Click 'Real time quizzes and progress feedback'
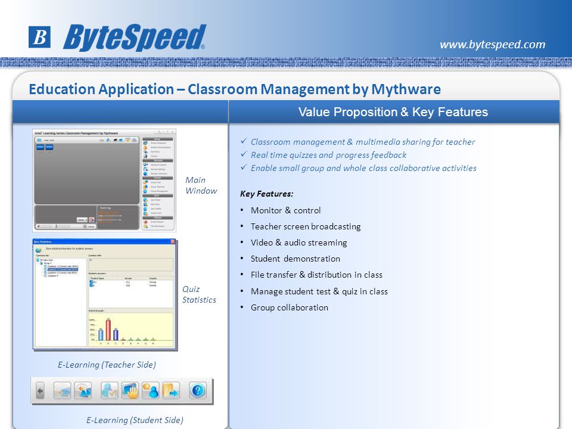Image resolution: width=572 pixels, height=429 pixels. click(329, 155)
